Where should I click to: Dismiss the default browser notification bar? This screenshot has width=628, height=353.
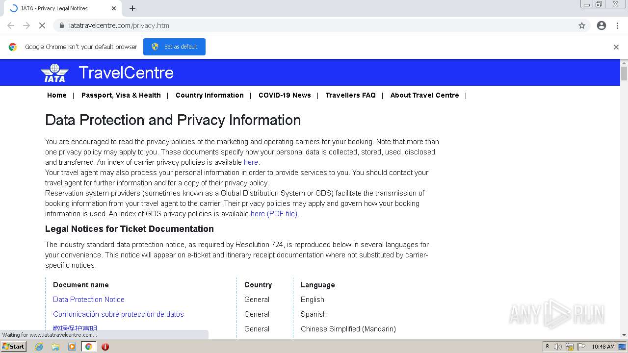616,47
